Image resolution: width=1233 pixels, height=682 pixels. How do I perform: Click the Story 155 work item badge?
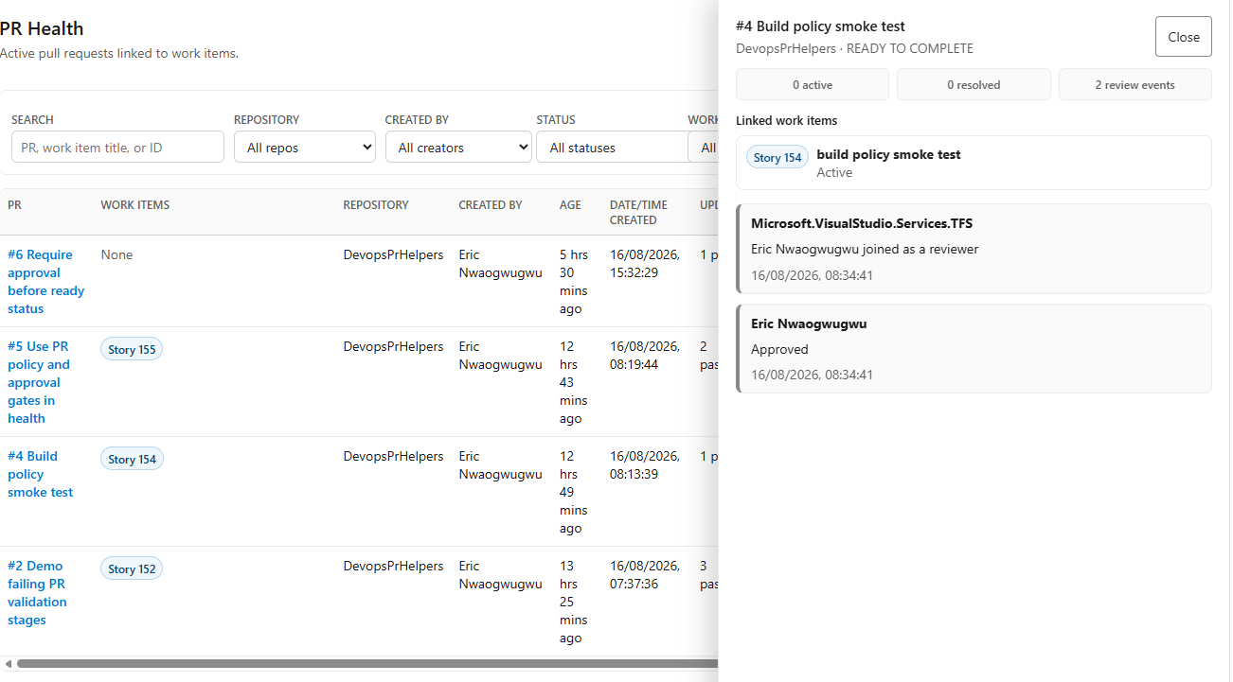(132, 350)
